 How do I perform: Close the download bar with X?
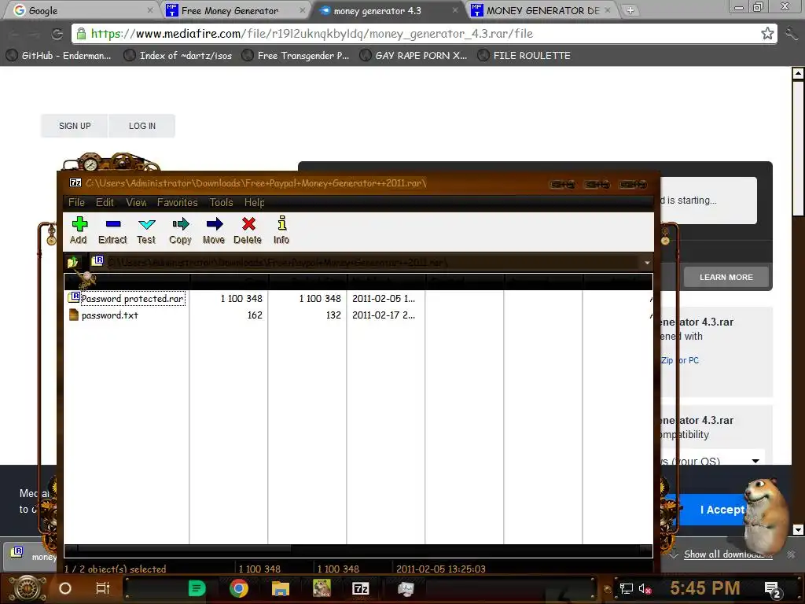(x=791, y=554)
